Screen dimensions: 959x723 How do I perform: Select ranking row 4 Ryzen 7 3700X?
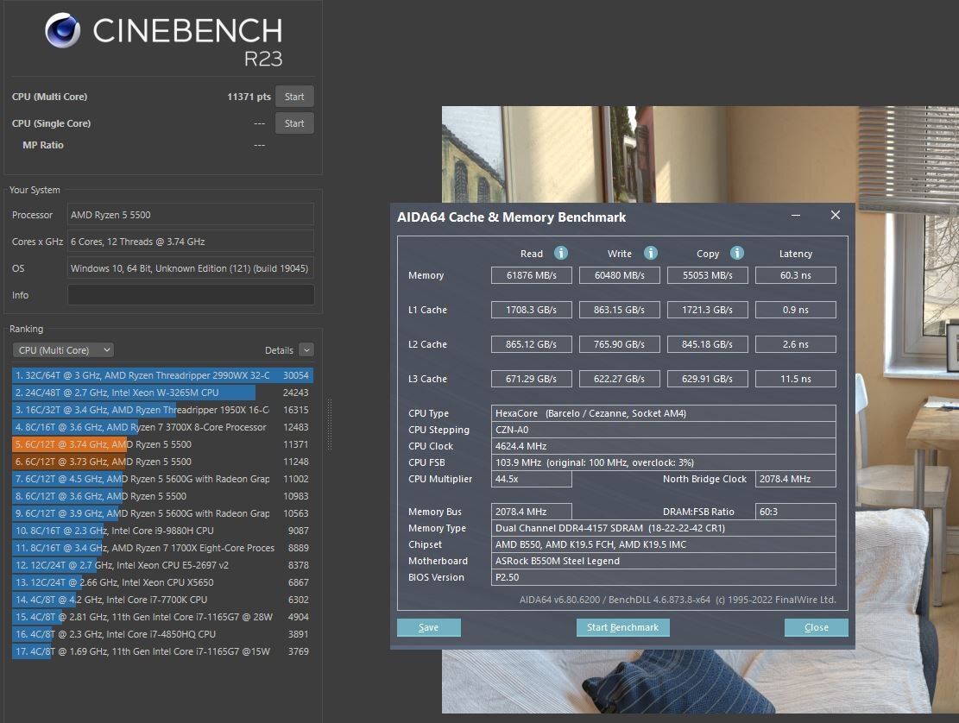(x=162, y=427)
